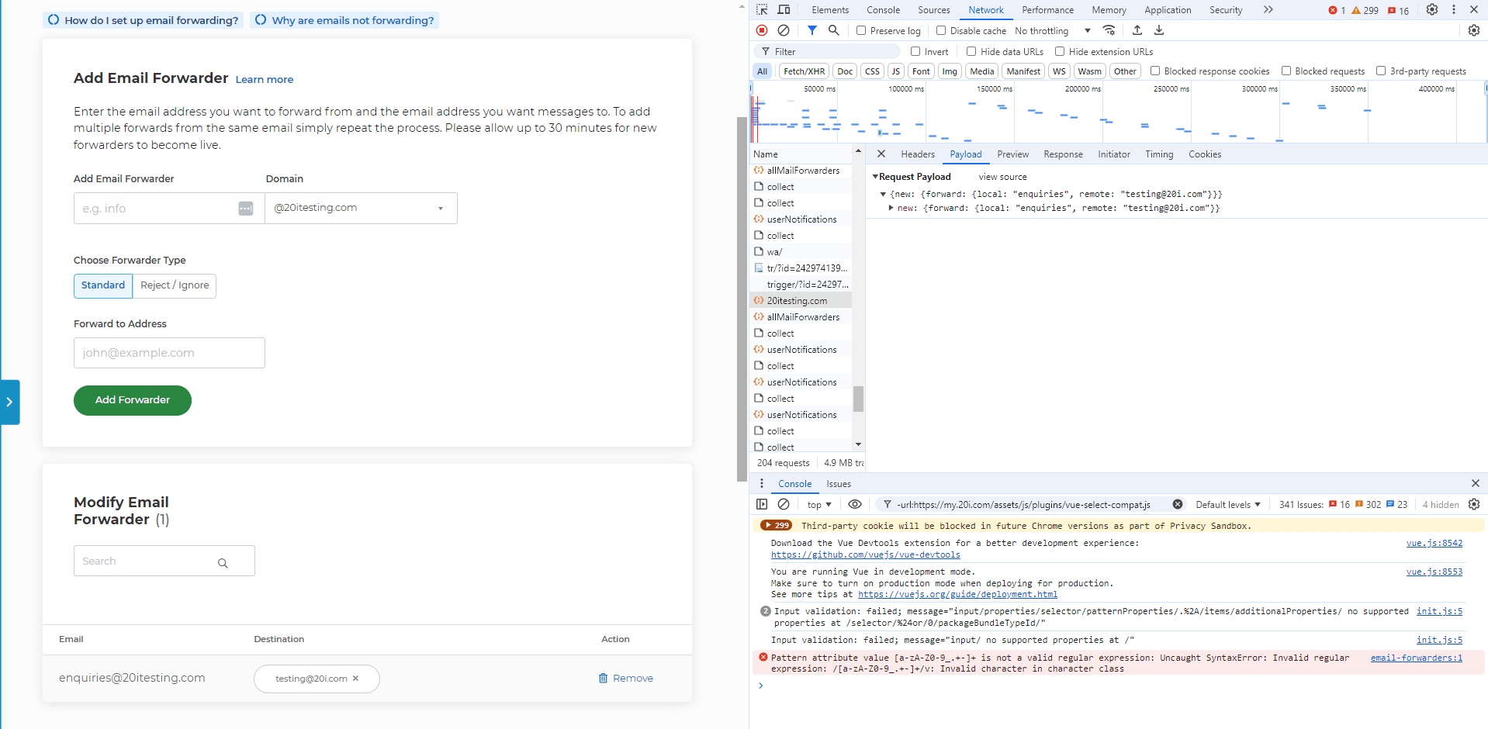Open DevTools three-dot customize menu
1488x729 pixels.
coord(1454,9)
